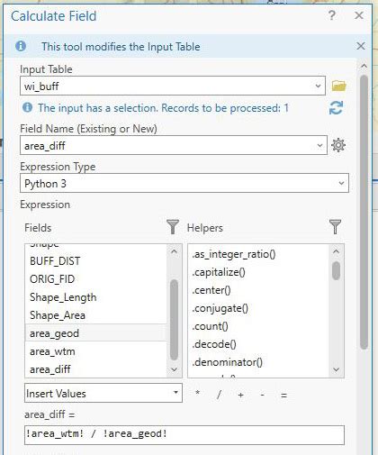
Task: Insert the plus operator
Action: coord(240,395)
